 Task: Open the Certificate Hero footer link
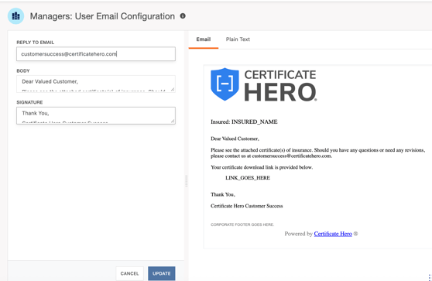pyautogui.click(x=333, y=234)
